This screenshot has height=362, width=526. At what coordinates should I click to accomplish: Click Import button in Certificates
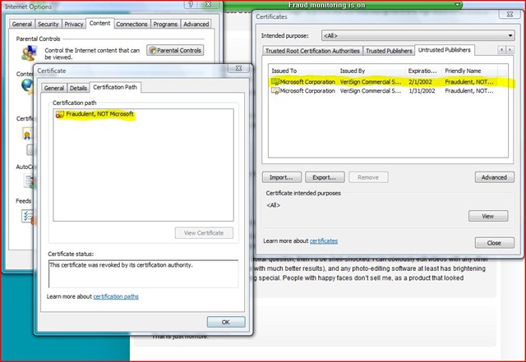tap(281, 177)
